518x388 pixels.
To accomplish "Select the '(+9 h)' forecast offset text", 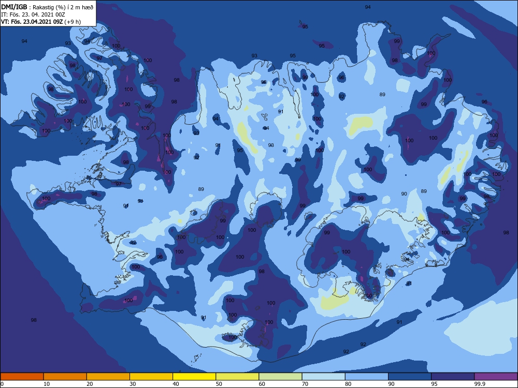I will (74, 22).
